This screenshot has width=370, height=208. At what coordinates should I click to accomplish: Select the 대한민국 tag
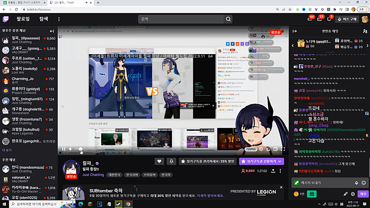tap(114, 175)
